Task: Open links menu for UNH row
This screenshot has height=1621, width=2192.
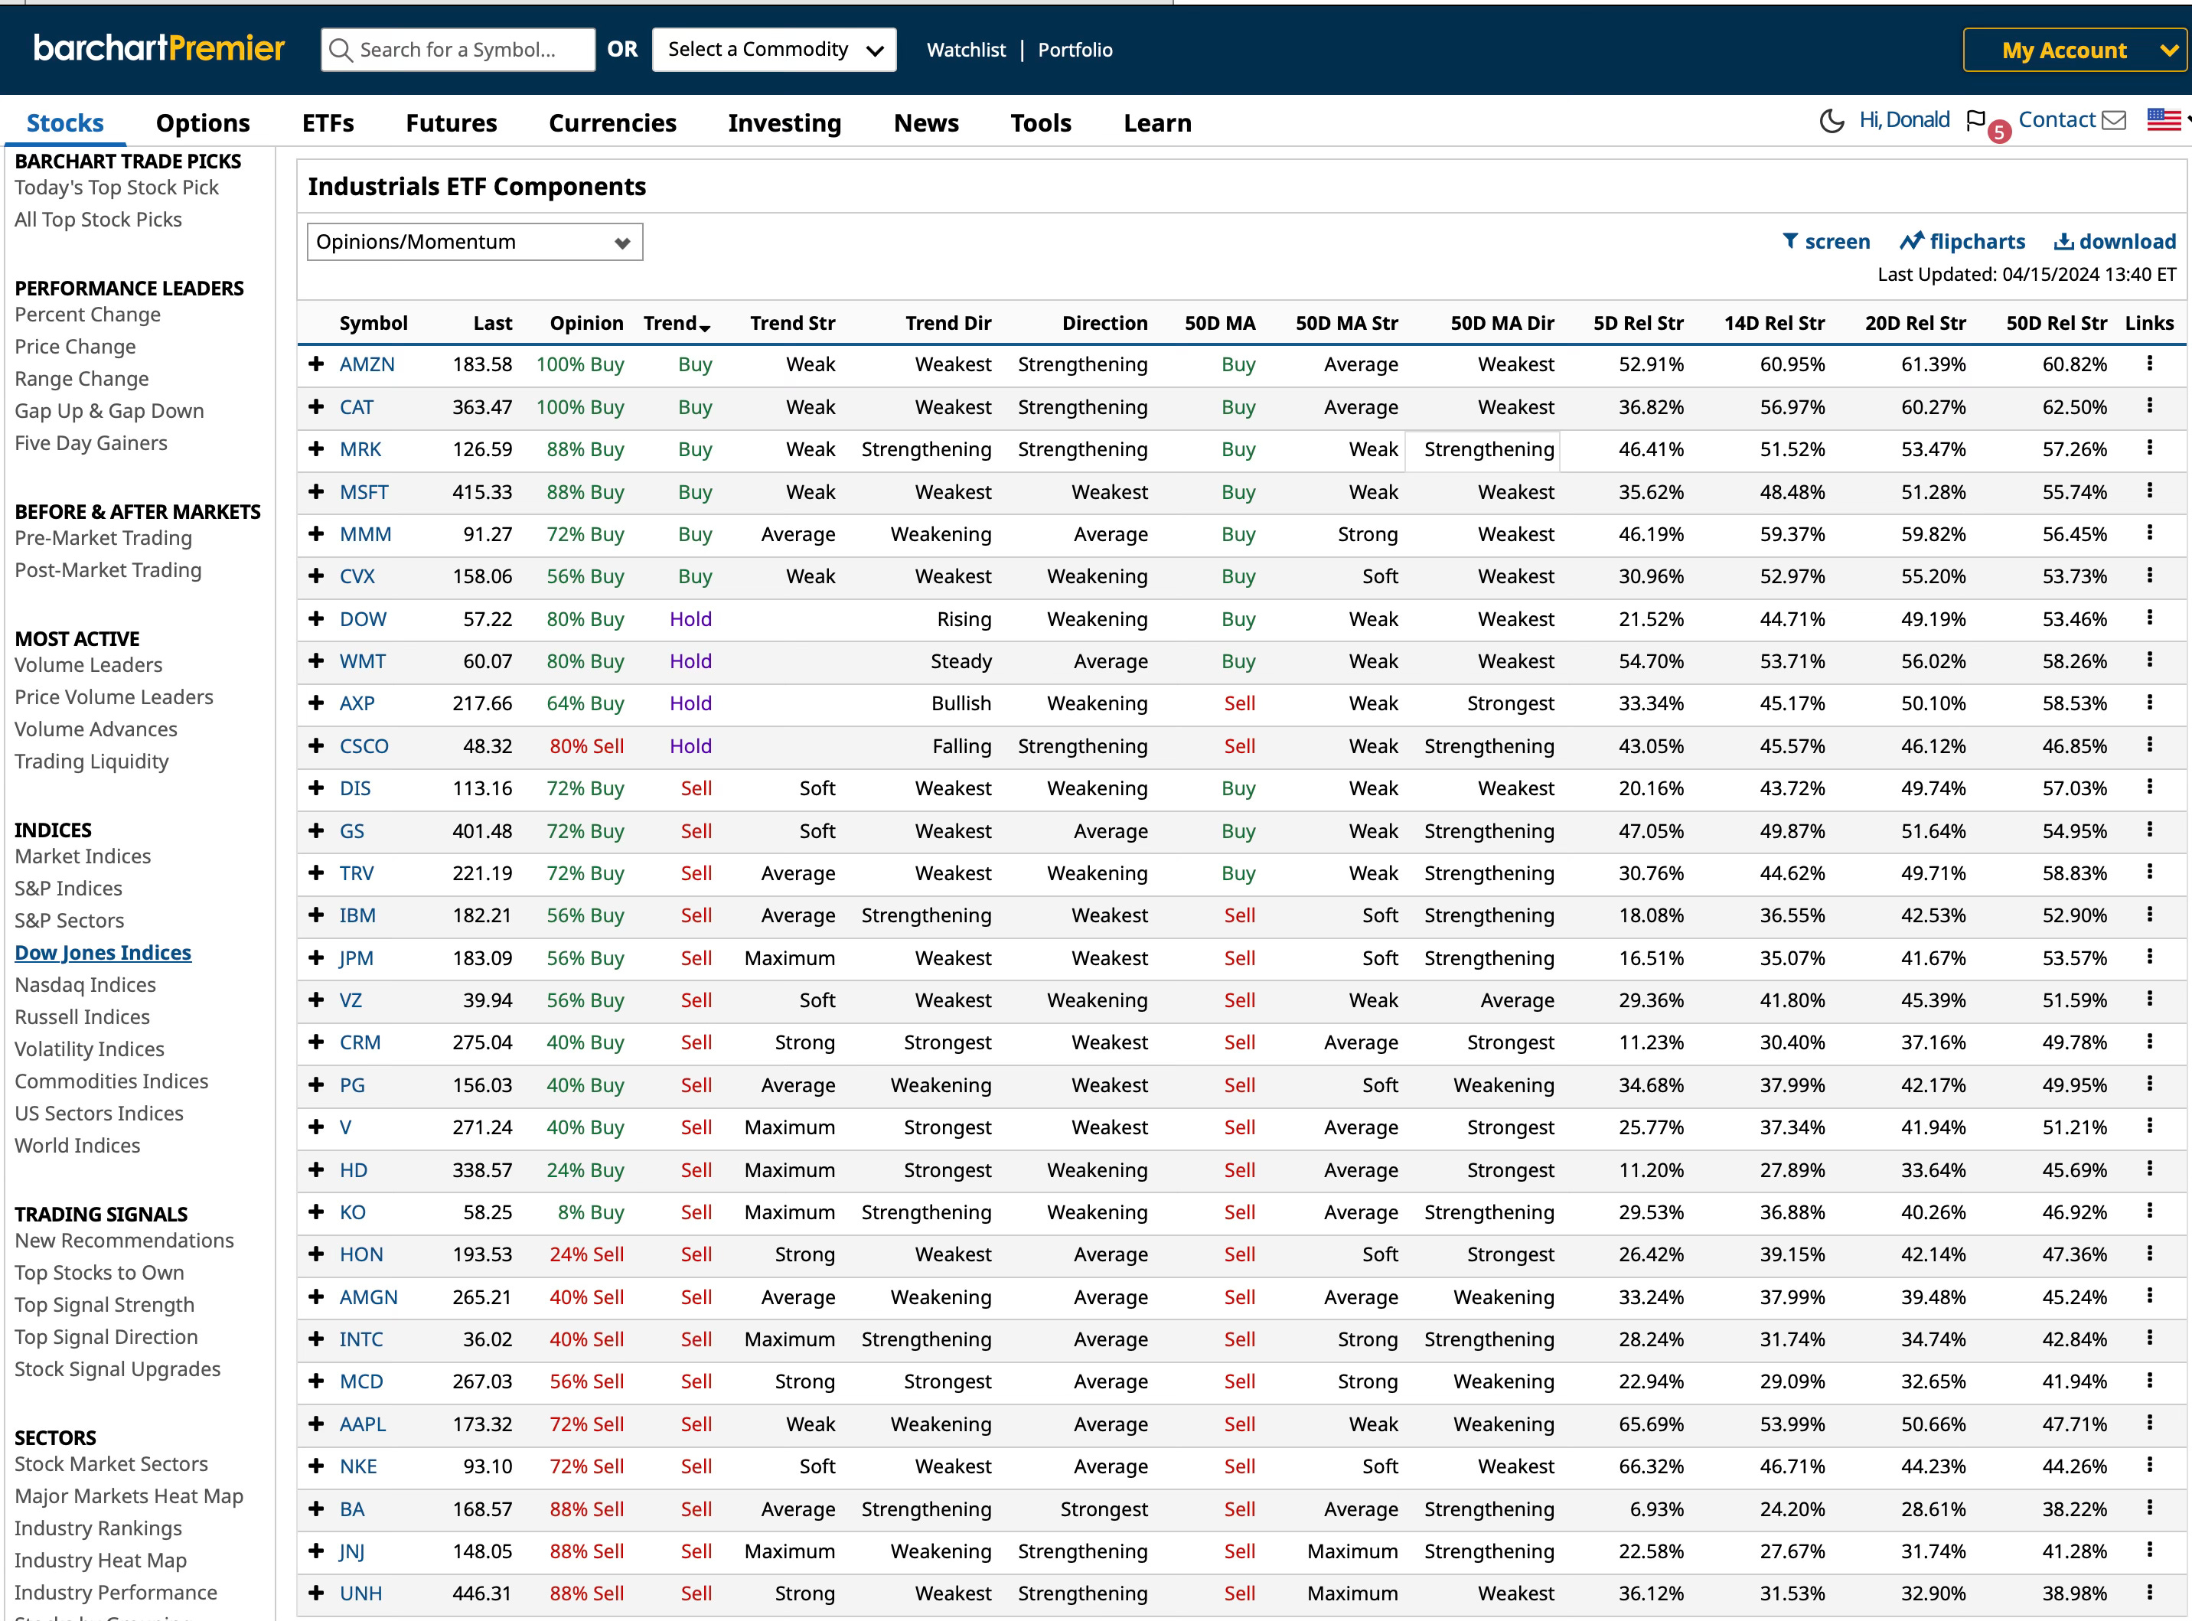Action: coord(2150,1593)
